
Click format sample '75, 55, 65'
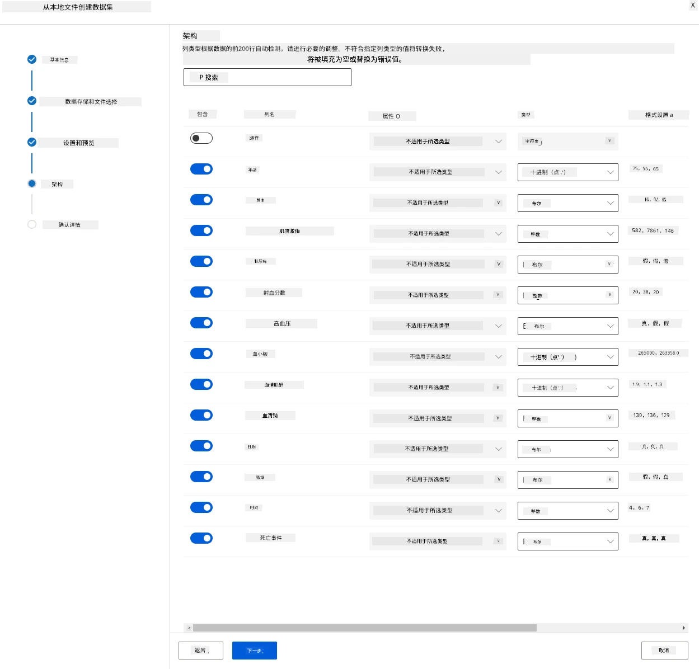point(646,169)
